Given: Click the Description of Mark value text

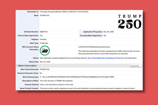Looking at the screenshot, I should (56, 81).
